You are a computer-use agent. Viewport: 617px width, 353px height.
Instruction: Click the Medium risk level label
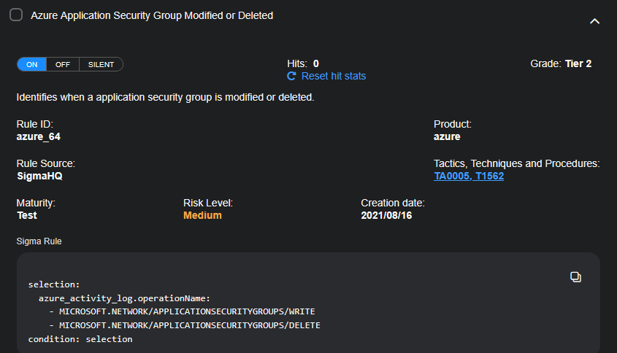pyautogui.click(x=202, y=215)
